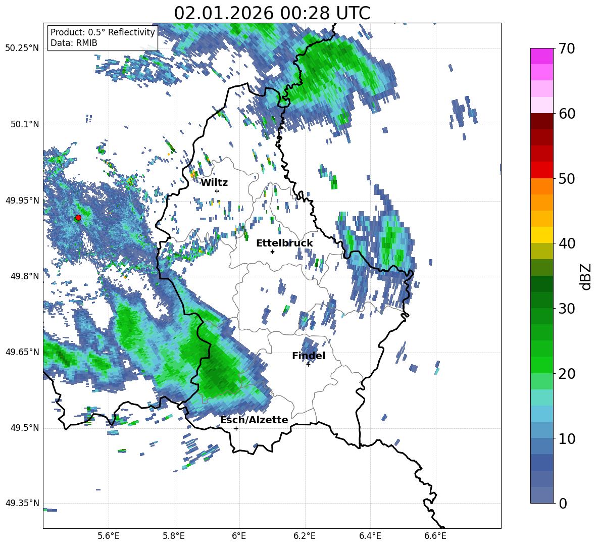Click the 49.5°N latitude label

(x=25, y=428)
